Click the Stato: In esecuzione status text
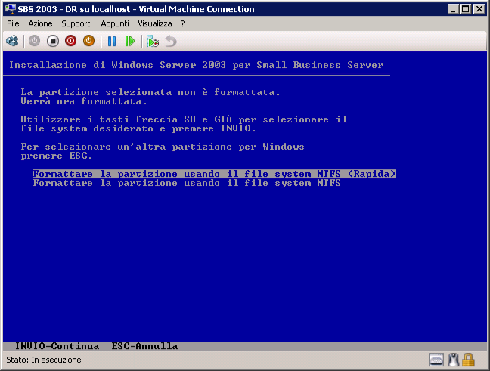This screenshot has height=371, width=490. [x=44, y=360]
